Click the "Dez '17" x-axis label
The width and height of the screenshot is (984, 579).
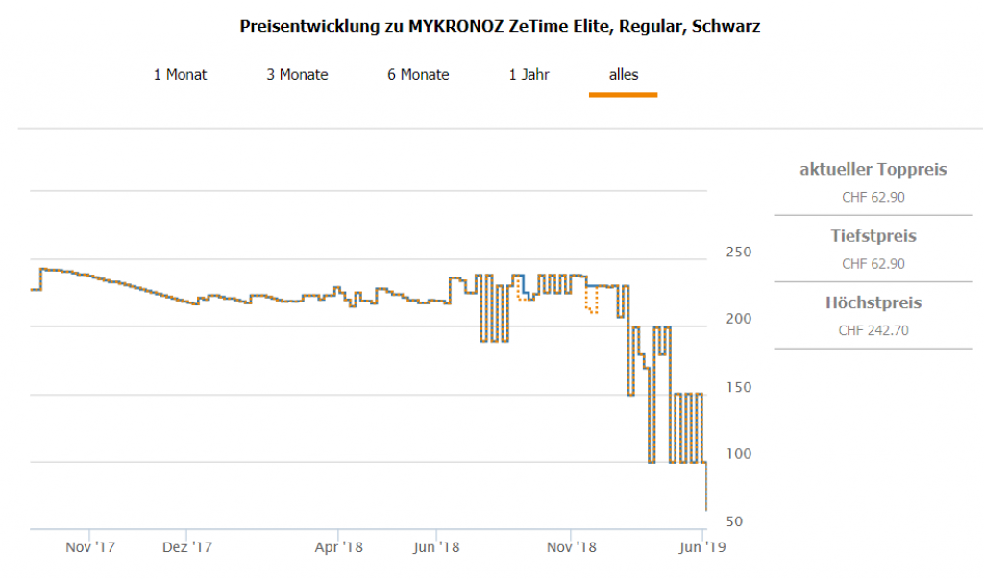tap(188, 547)
